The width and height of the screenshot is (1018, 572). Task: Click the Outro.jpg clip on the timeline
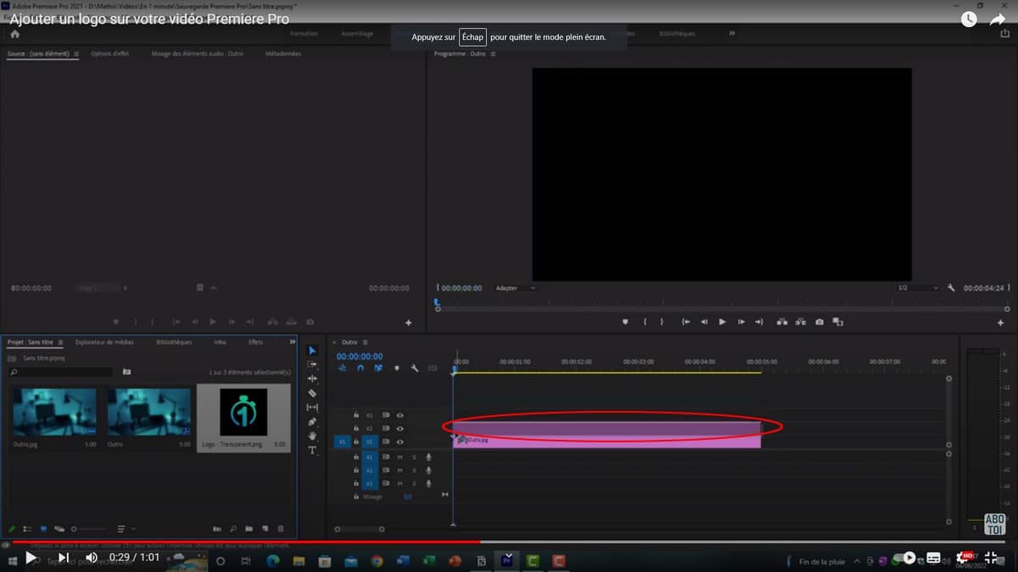pyautogui.click(x=607, y=441)
